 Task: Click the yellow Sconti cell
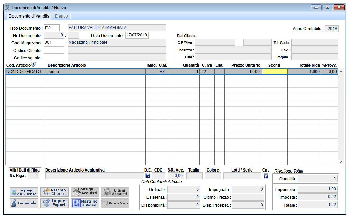coord(274,71)
